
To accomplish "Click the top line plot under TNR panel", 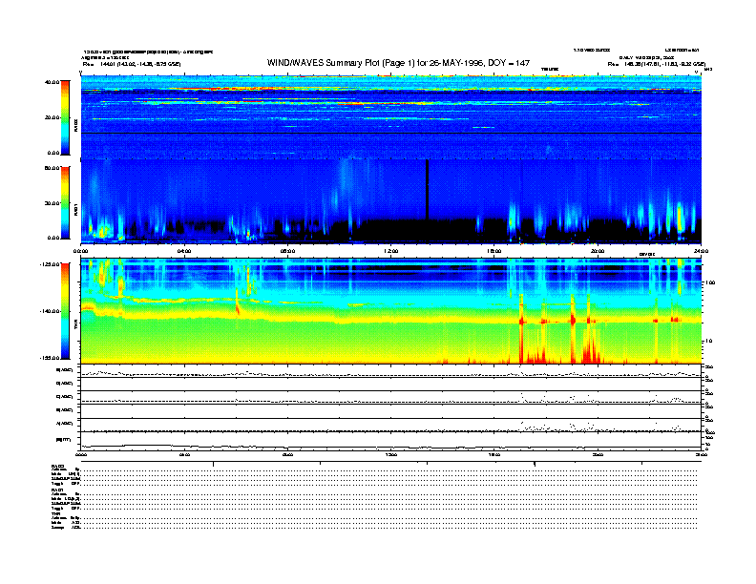I will [391, 371].
